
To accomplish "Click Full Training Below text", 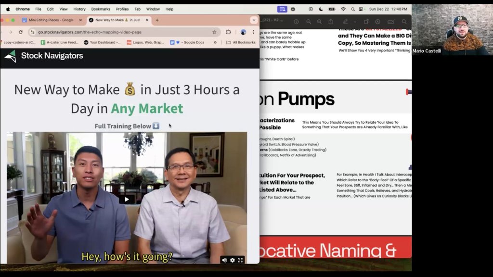I will [123, 126].
